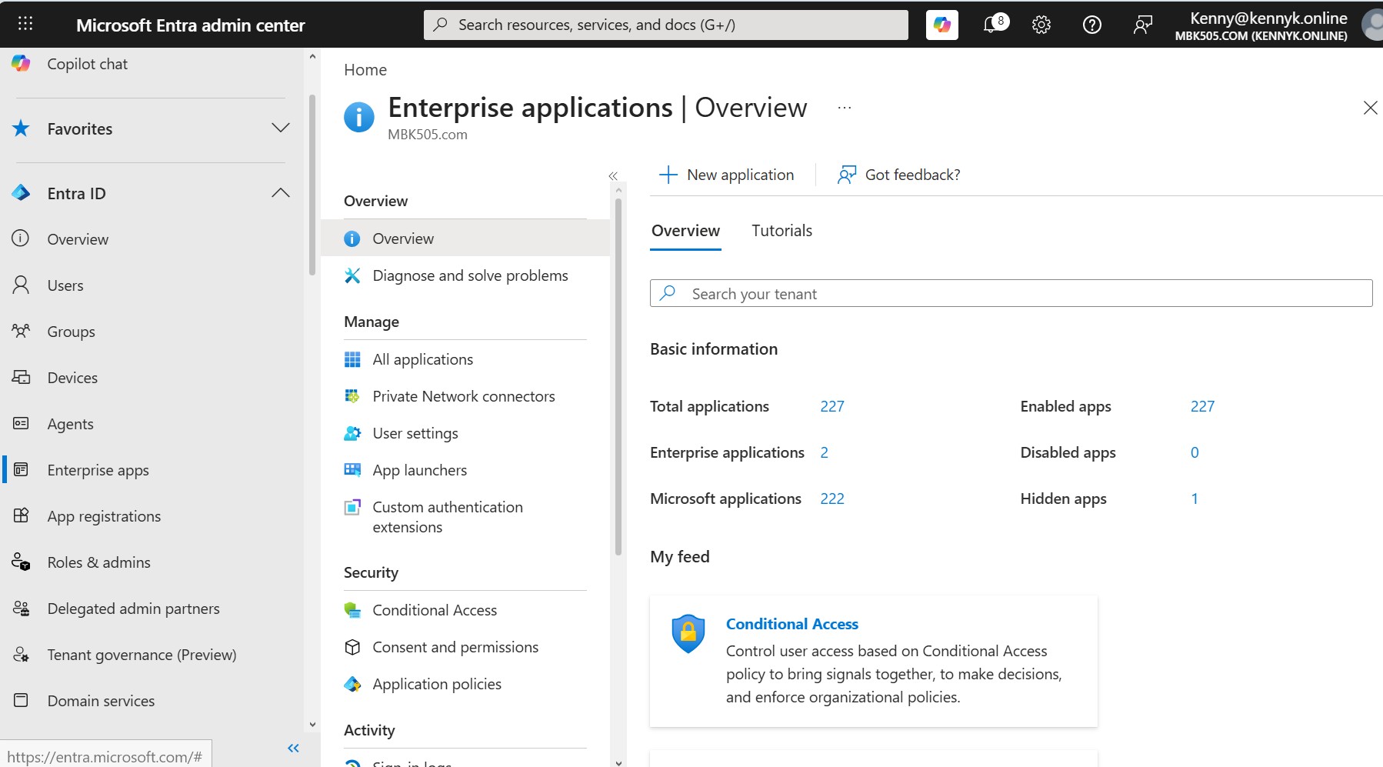
Task: Click the Conditional Access shield in My feed
Action: click(x=688, y=633)
